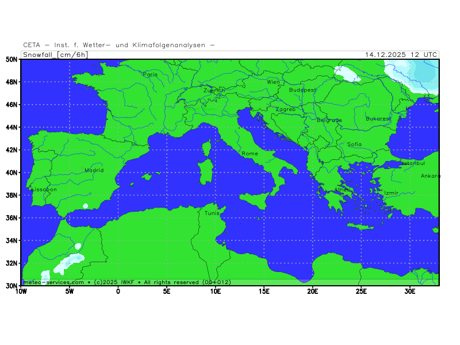Click the Zagreb city label

tap(285, 109)
